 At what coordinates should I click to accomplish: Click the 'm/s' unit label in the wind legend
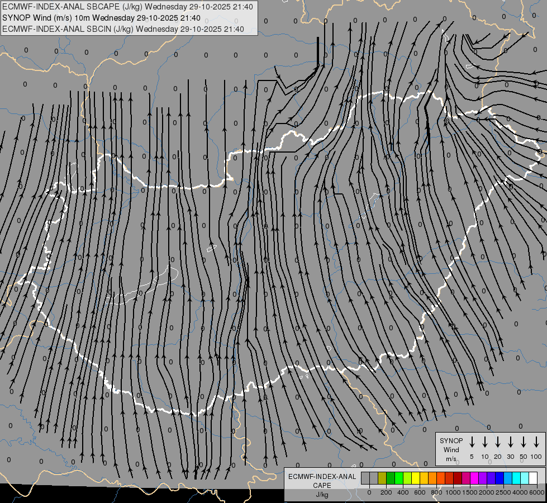(451, 459)
